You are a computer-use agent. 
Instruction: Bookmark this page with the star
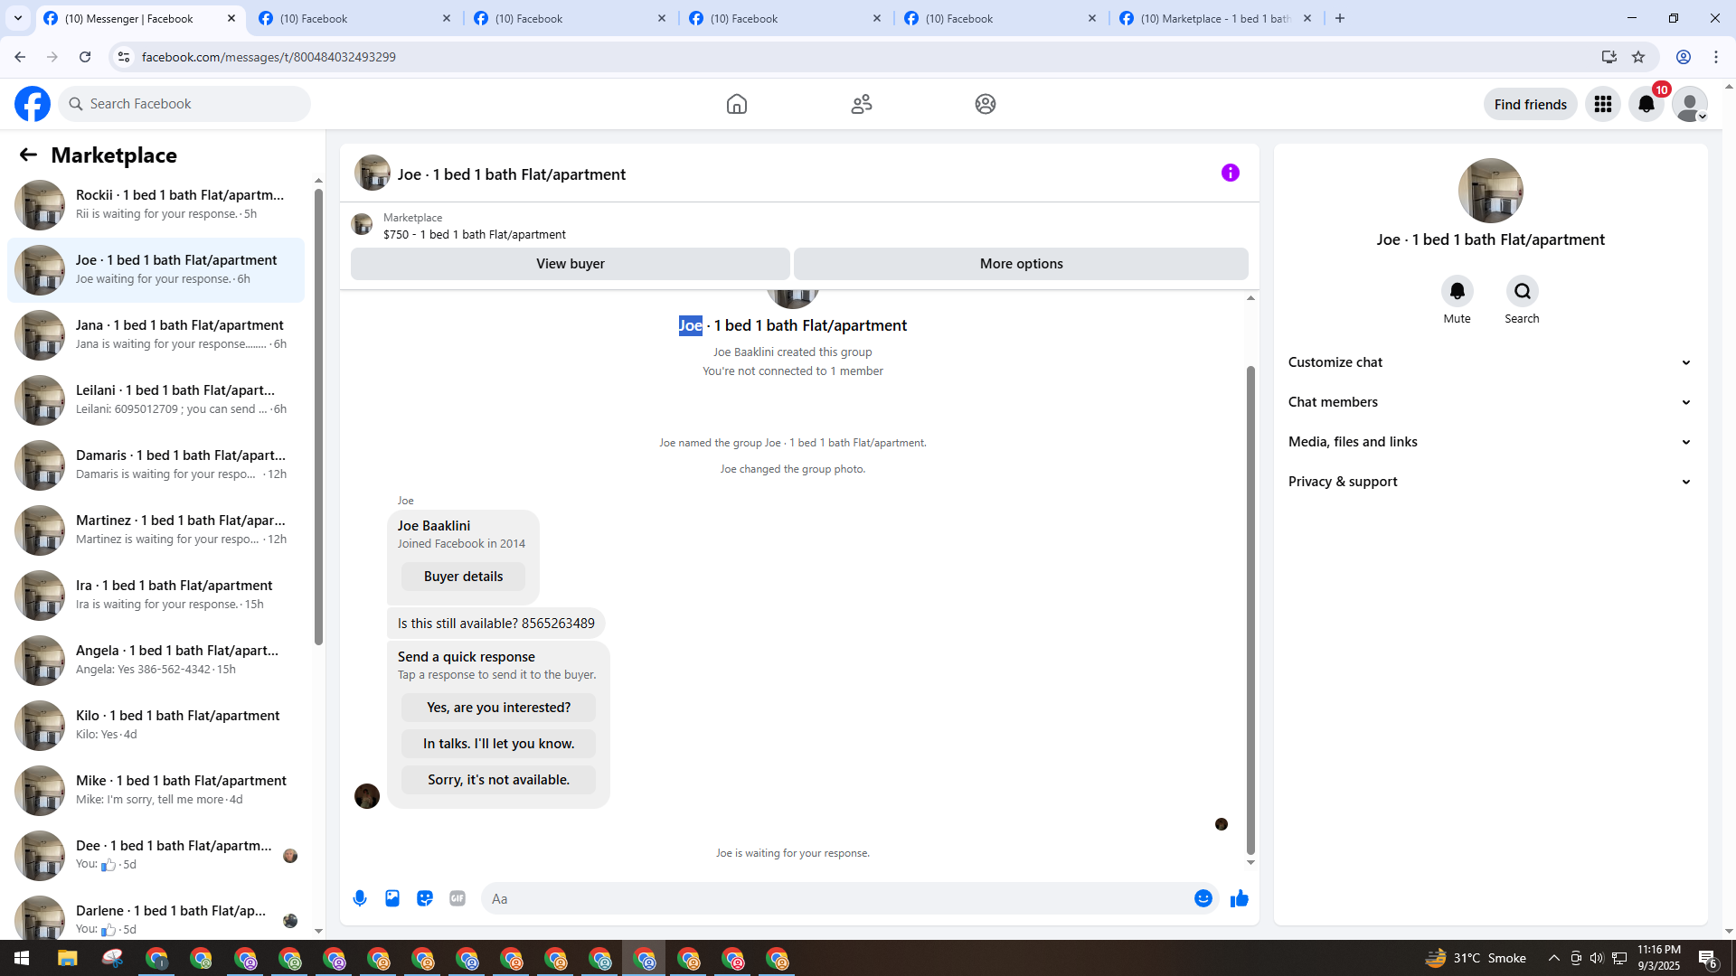[1638, 57]
